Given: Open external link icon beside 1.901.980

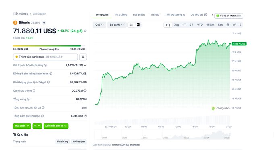Looking at the screenshot, I should (x=85, y=116).
